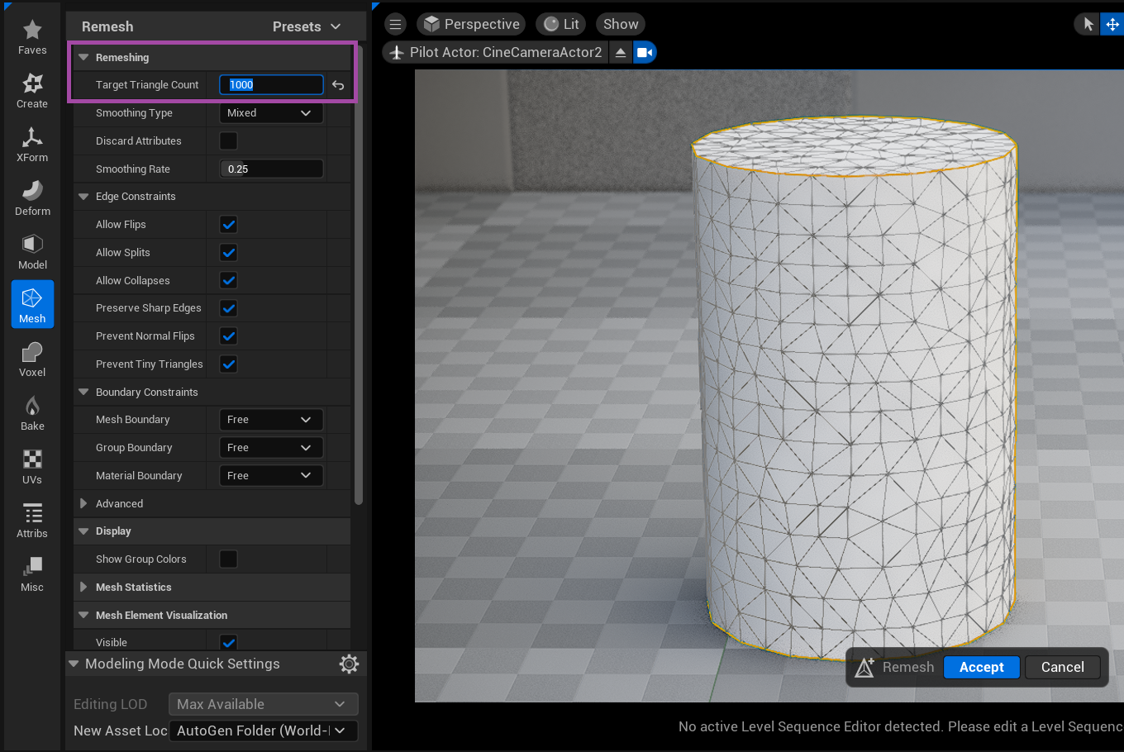
Task: Open the Bake tools category
Action: [32, 412]
